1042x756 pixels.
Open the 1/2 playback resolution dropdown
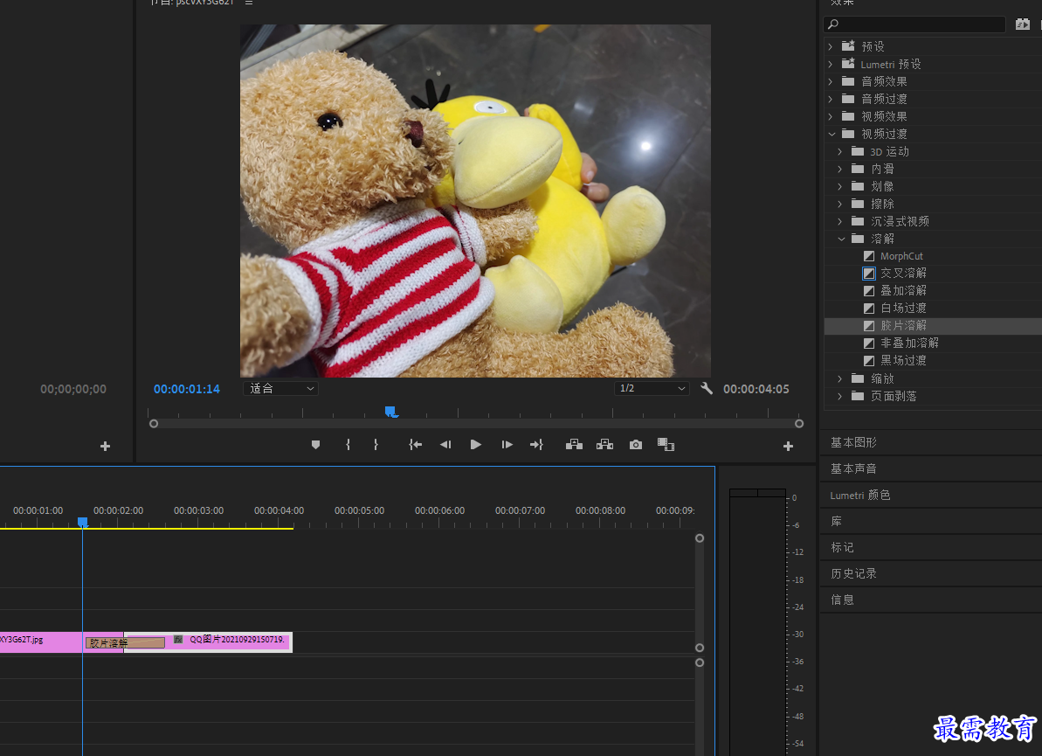652,388
